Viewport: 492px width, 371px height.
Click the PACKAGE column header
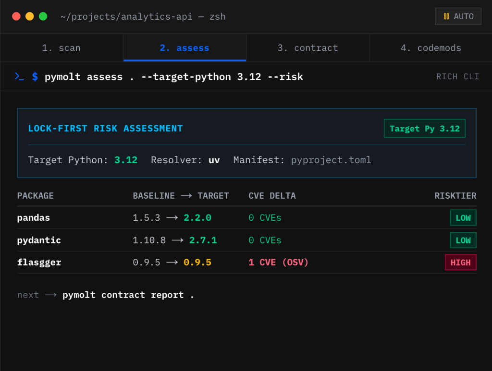pos(36,196)
